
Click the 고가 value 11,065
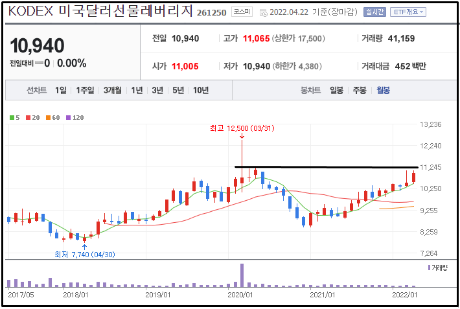click(256, 38)
